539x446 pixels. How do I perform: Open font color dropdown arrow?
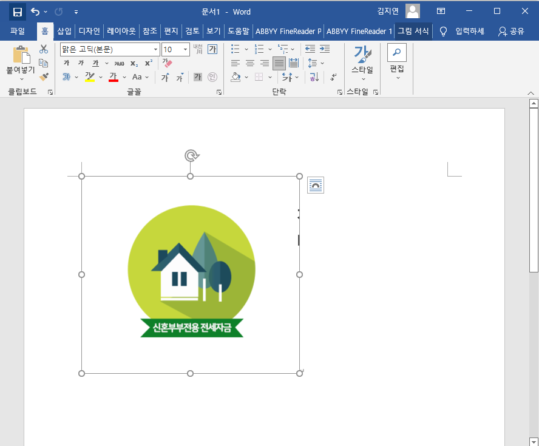[124, 77]
